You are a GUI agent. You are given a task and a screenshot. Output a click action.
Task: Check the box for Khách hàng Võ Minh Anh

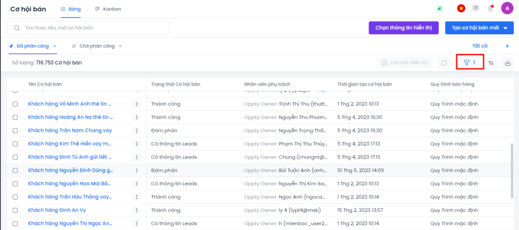point(15,104)
